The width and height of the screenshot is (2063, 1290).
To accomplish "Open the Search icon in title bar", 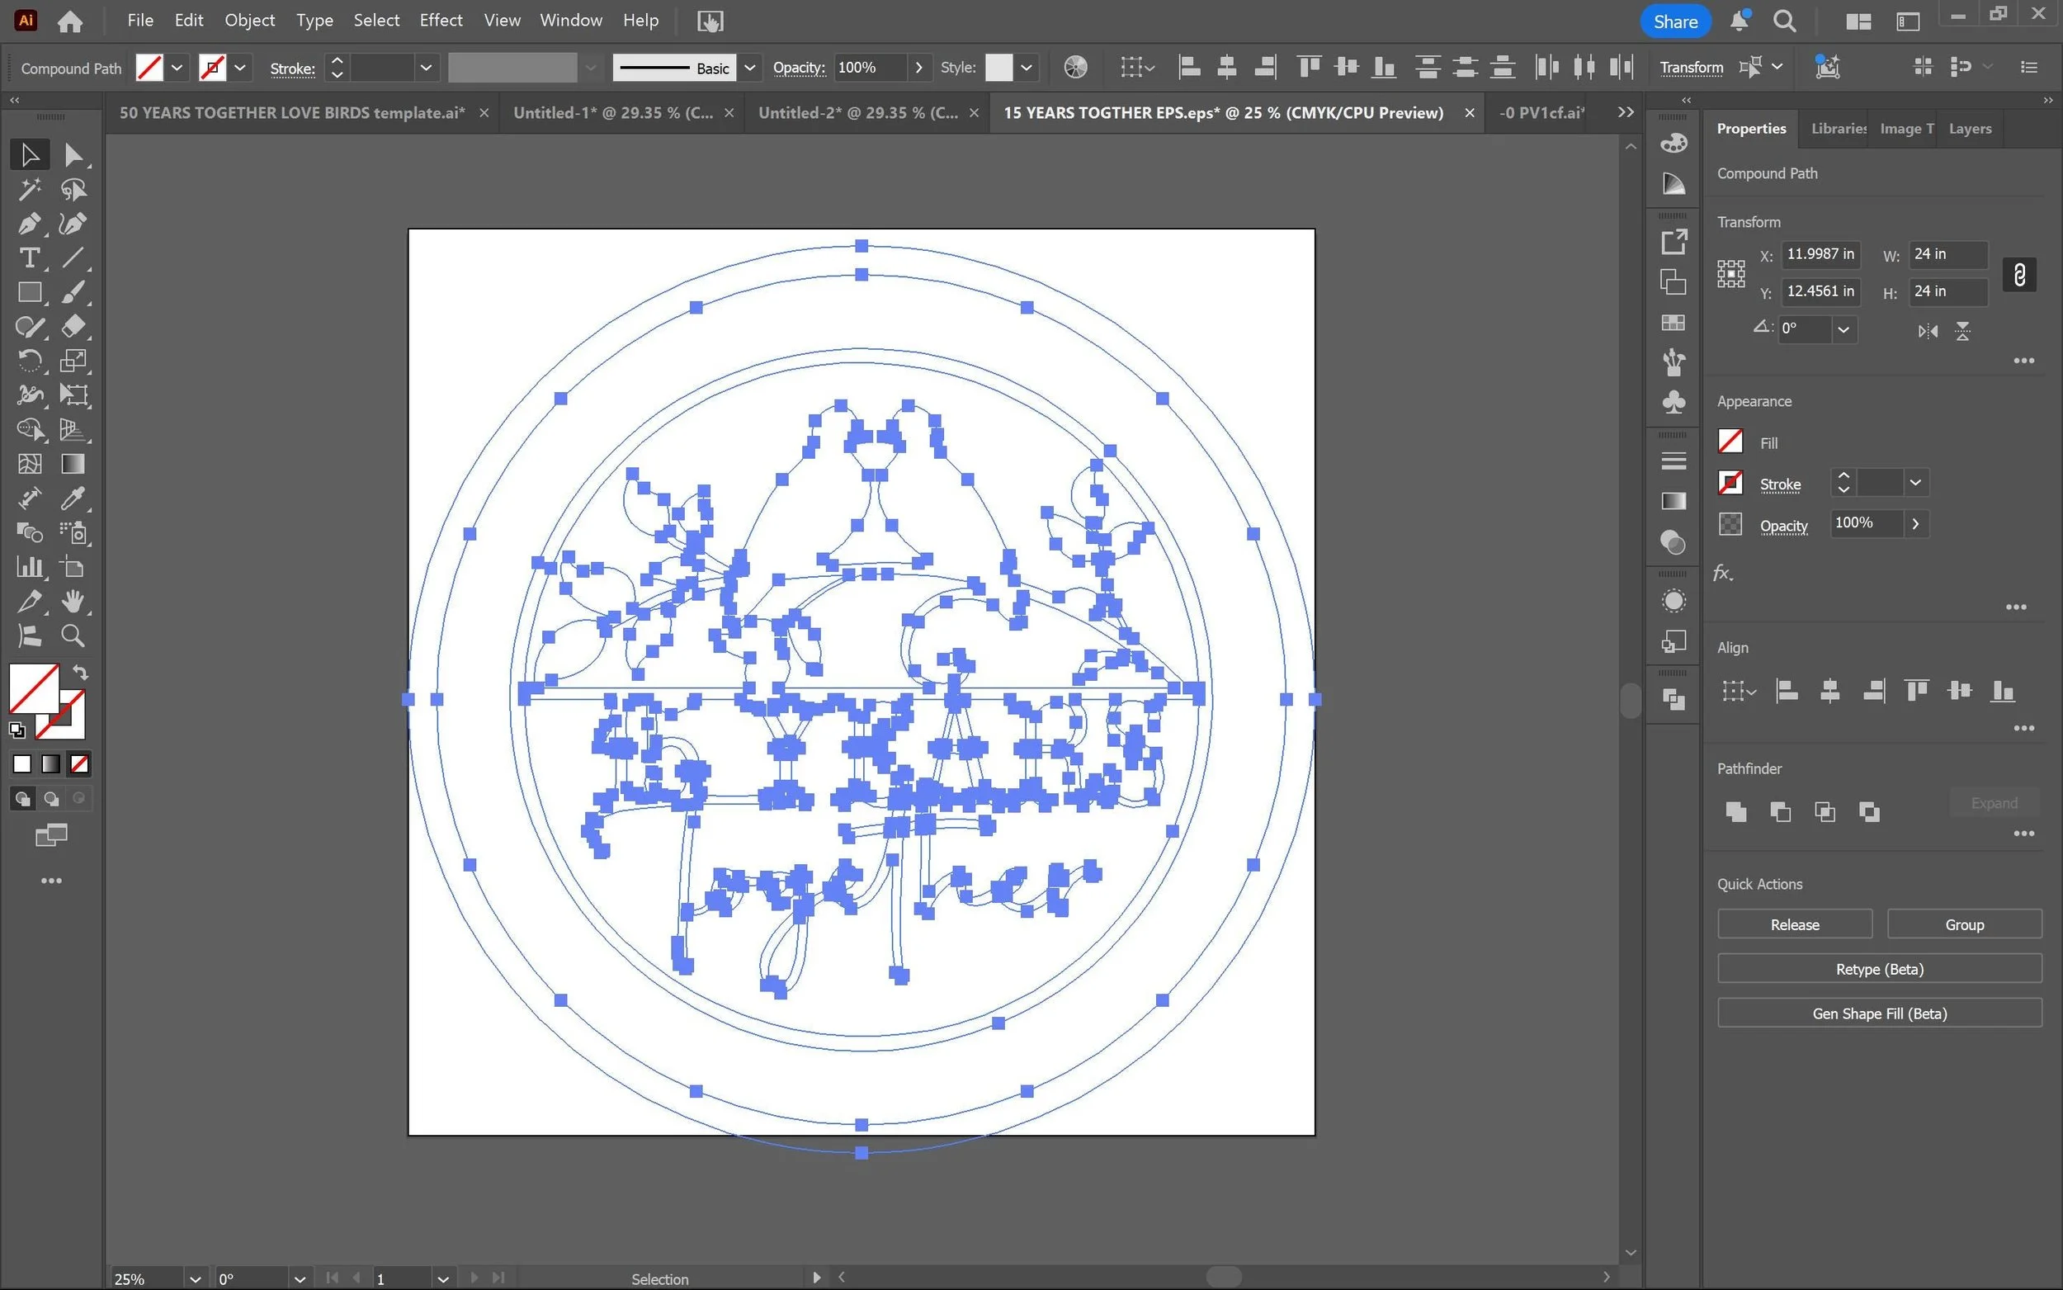I will (x=1784, y=21).
